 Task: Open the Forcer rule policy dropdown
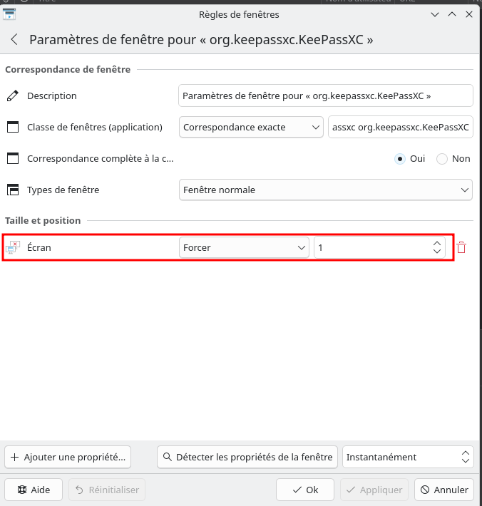pyautogui.click(x=244, y=247)
